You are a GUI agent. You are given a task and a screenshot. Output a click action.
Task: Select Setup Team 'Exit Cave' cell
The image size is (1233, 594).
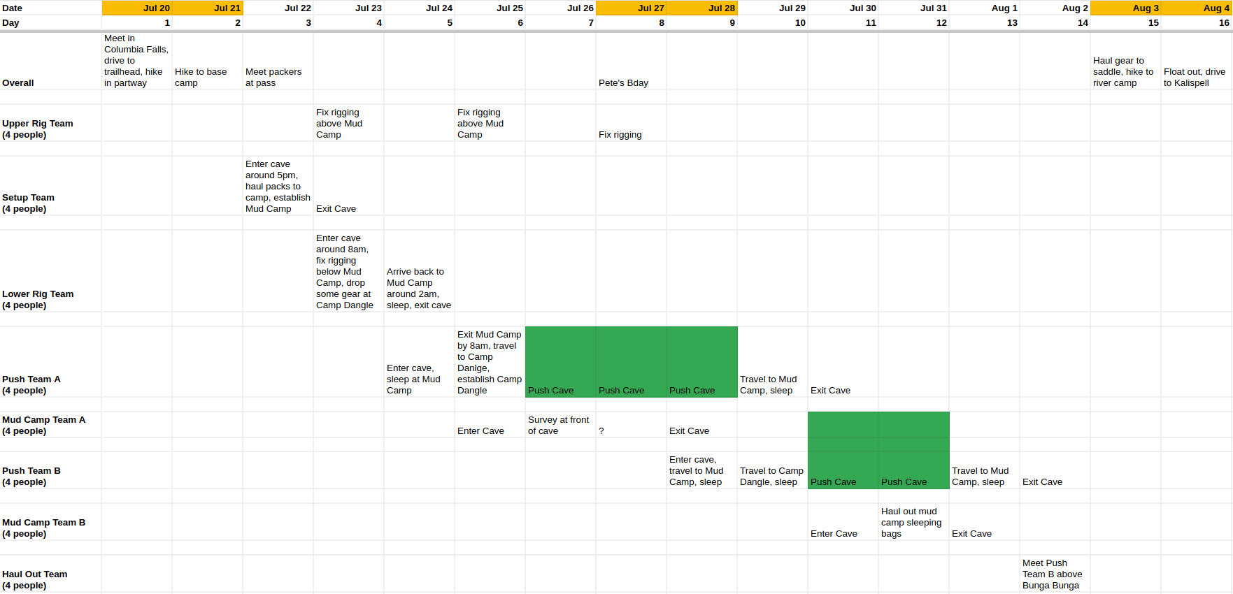pyautogui.click(x=349, y=186)
